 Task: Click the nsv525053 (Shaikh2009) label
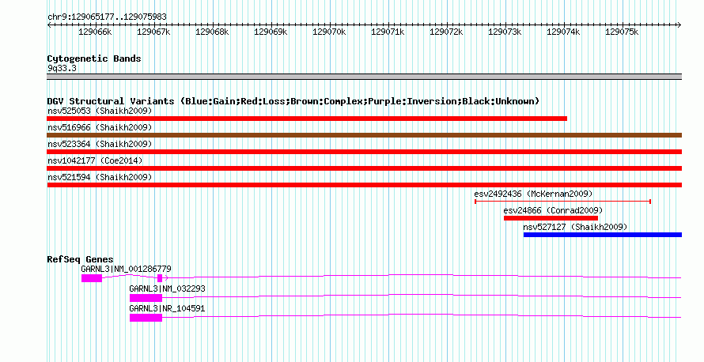click(100, 111)
